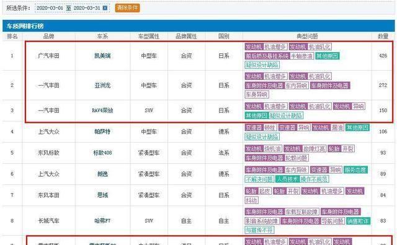Viewport: 397px width, 245px height.
Task: Click the 国别 column header
Action: point(224,36)
